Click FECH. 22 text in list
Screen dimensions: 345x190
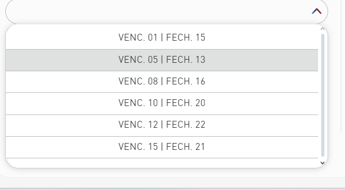pyautogui.click(x=185, y=125)
